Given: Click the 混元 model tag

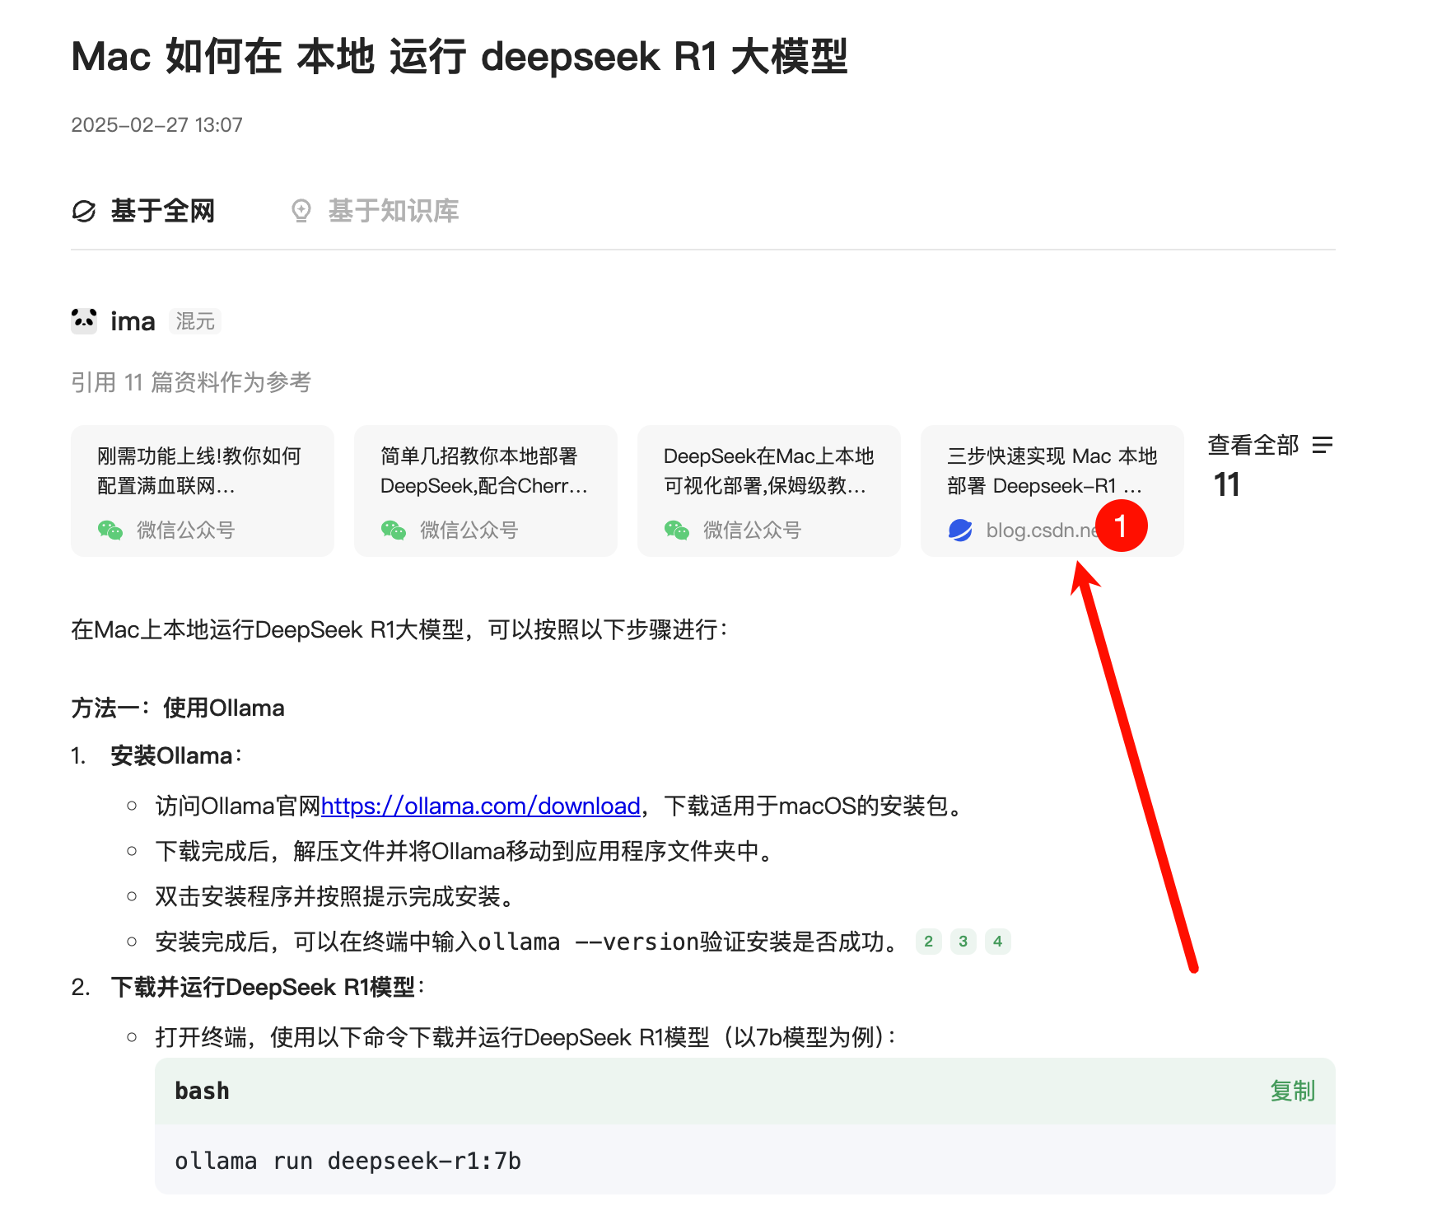Looking at the screenshot, I should coord(195,321).
